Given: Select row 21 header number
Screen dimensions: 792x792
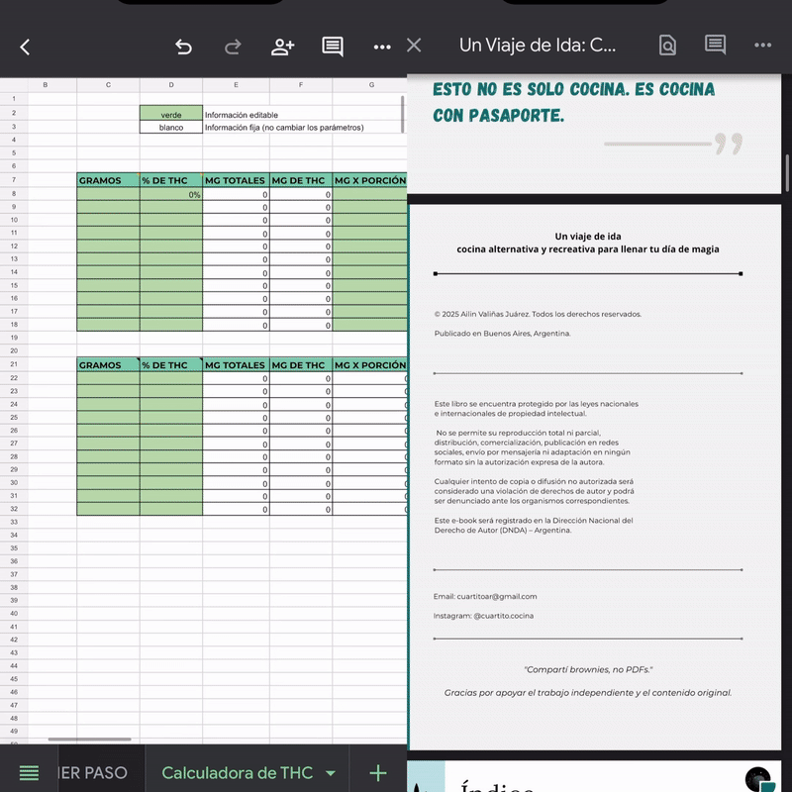Looking at the screenshot, I should point(14,364).
